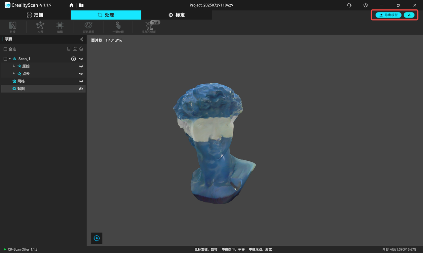Open settings gear in title bar
Image resolution: width=423 pixels, height=253 pixels.
[365, 5]
